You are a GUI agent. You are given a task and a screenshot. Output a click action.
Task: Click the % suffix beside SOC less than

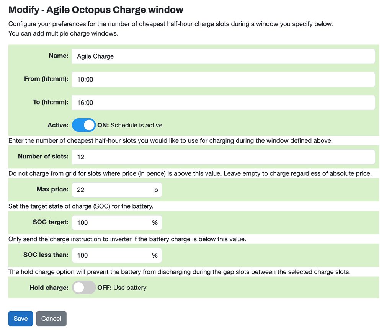coord(155,255)
